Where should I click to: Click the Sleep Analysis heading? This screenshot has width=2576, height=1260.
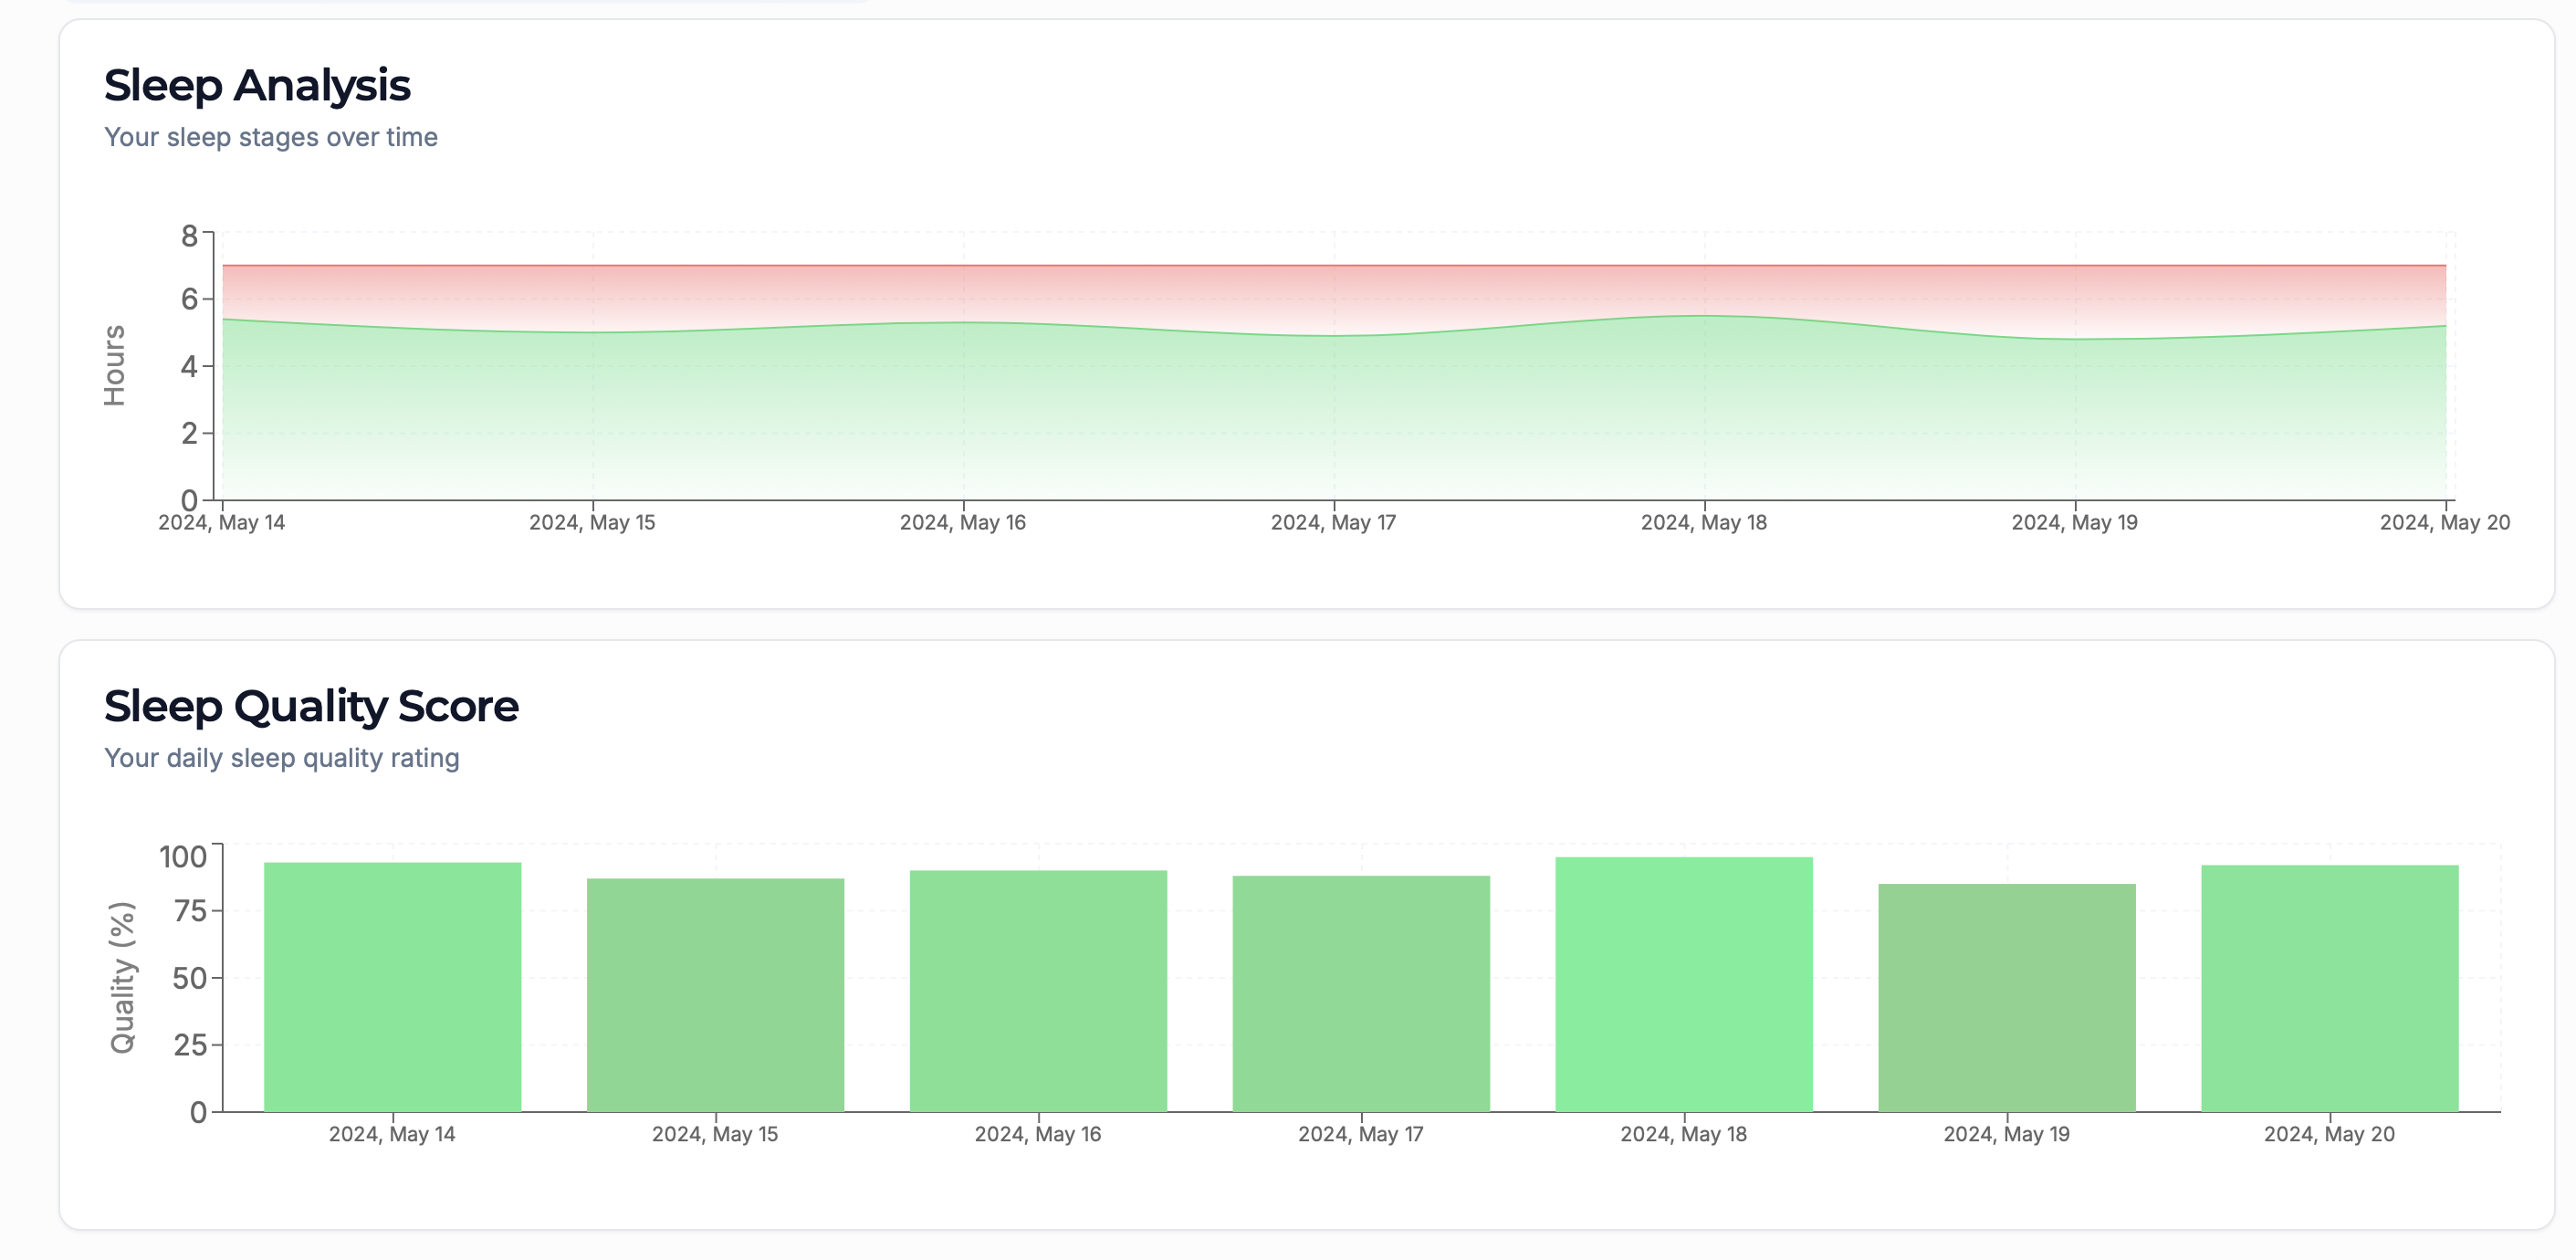click(257, 85)
